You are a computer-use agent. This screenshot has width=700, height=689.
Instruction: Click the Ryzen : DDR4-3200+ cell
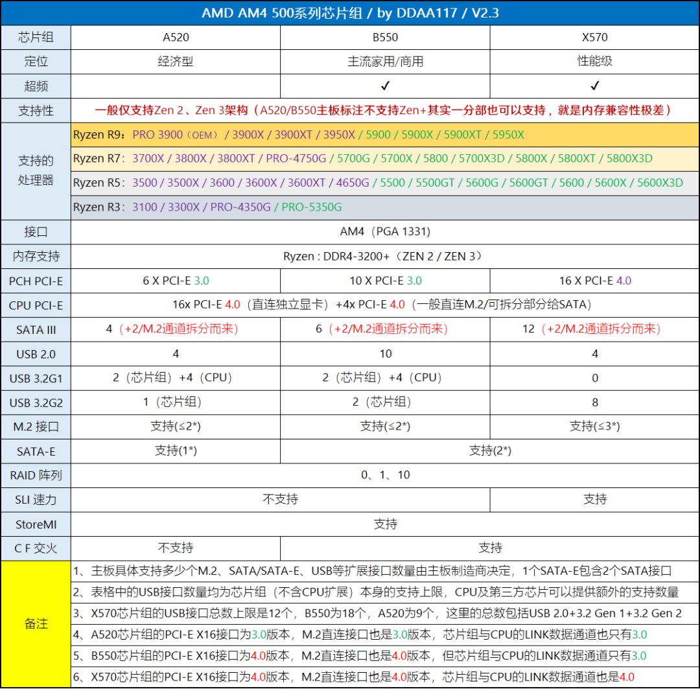[x=385, y=256]
